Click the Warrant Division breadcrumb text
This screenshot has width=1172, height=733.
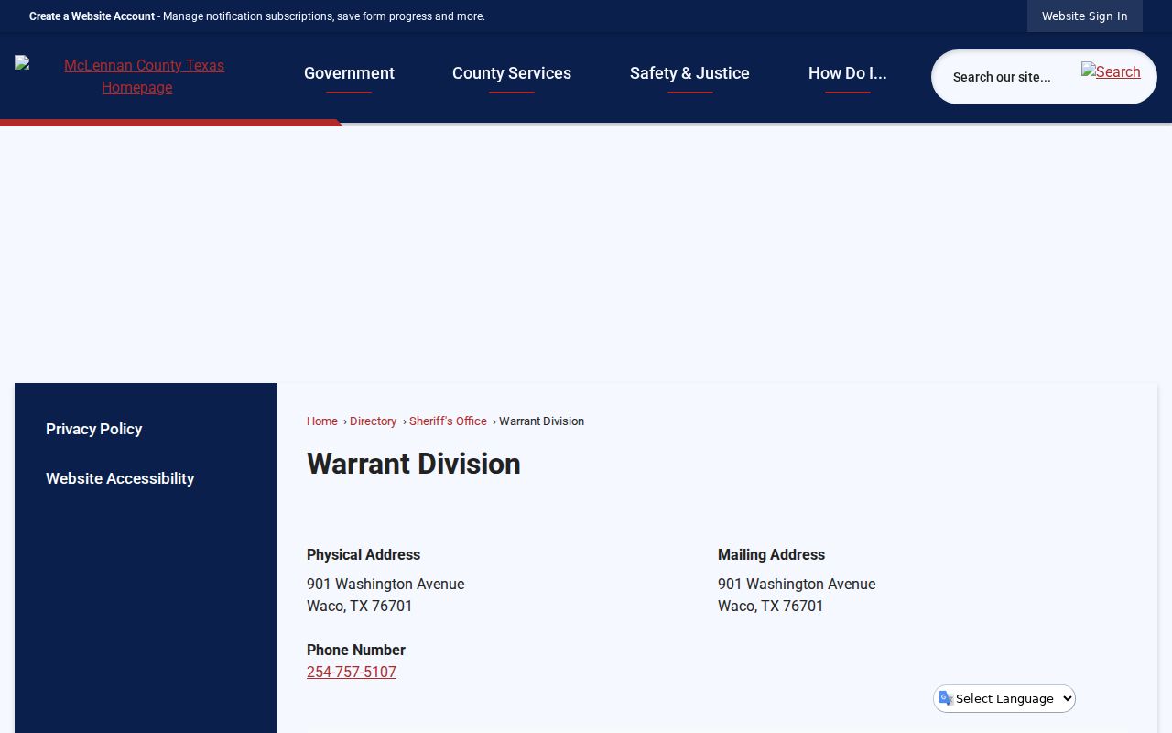541,421
